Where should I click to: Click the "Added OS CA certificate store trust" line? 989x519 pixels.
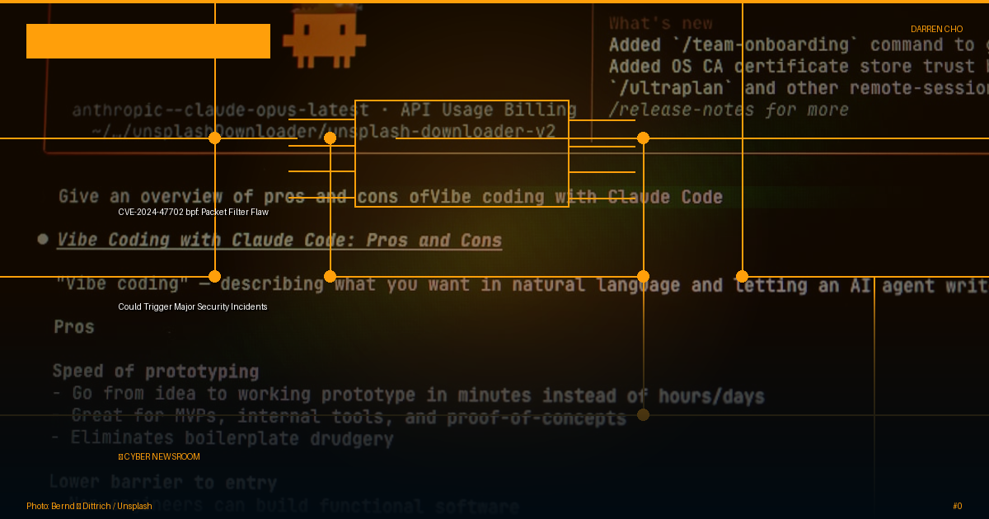click(x=799, y=66)
